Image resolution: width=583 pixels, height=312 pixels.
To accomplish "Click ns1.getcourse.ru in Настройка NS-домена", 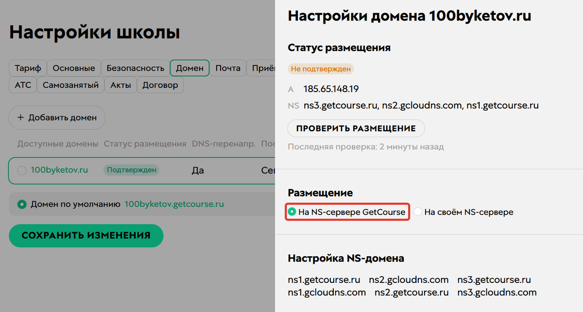I will (324, 280).
